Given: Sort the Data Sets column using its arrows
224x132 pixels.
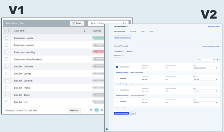Looking at the screenshot, I should click(x=85, y=30).
